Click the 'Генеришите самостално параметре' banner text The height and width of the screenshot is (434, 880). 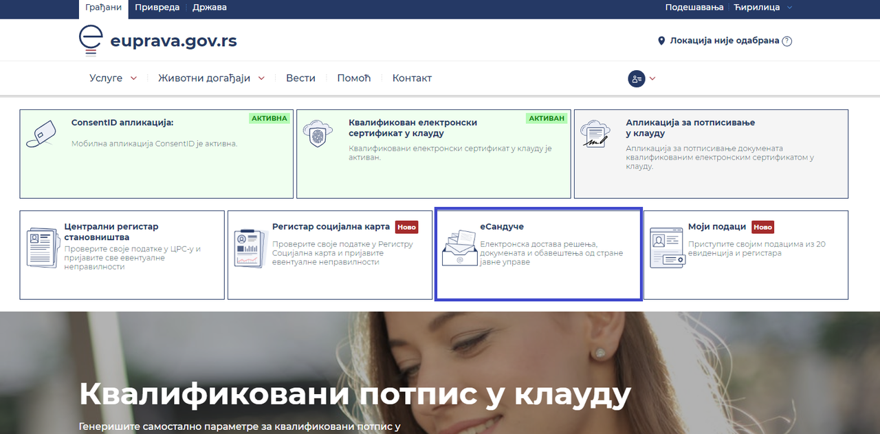point(240,426)
